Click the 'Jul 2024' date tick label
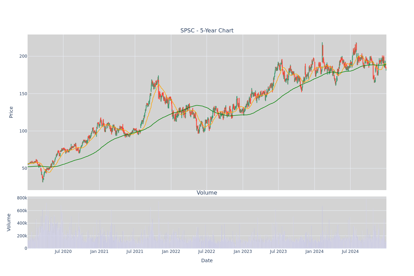The width and height of the screenshot is (414, 276). click(x=350, y=252)
